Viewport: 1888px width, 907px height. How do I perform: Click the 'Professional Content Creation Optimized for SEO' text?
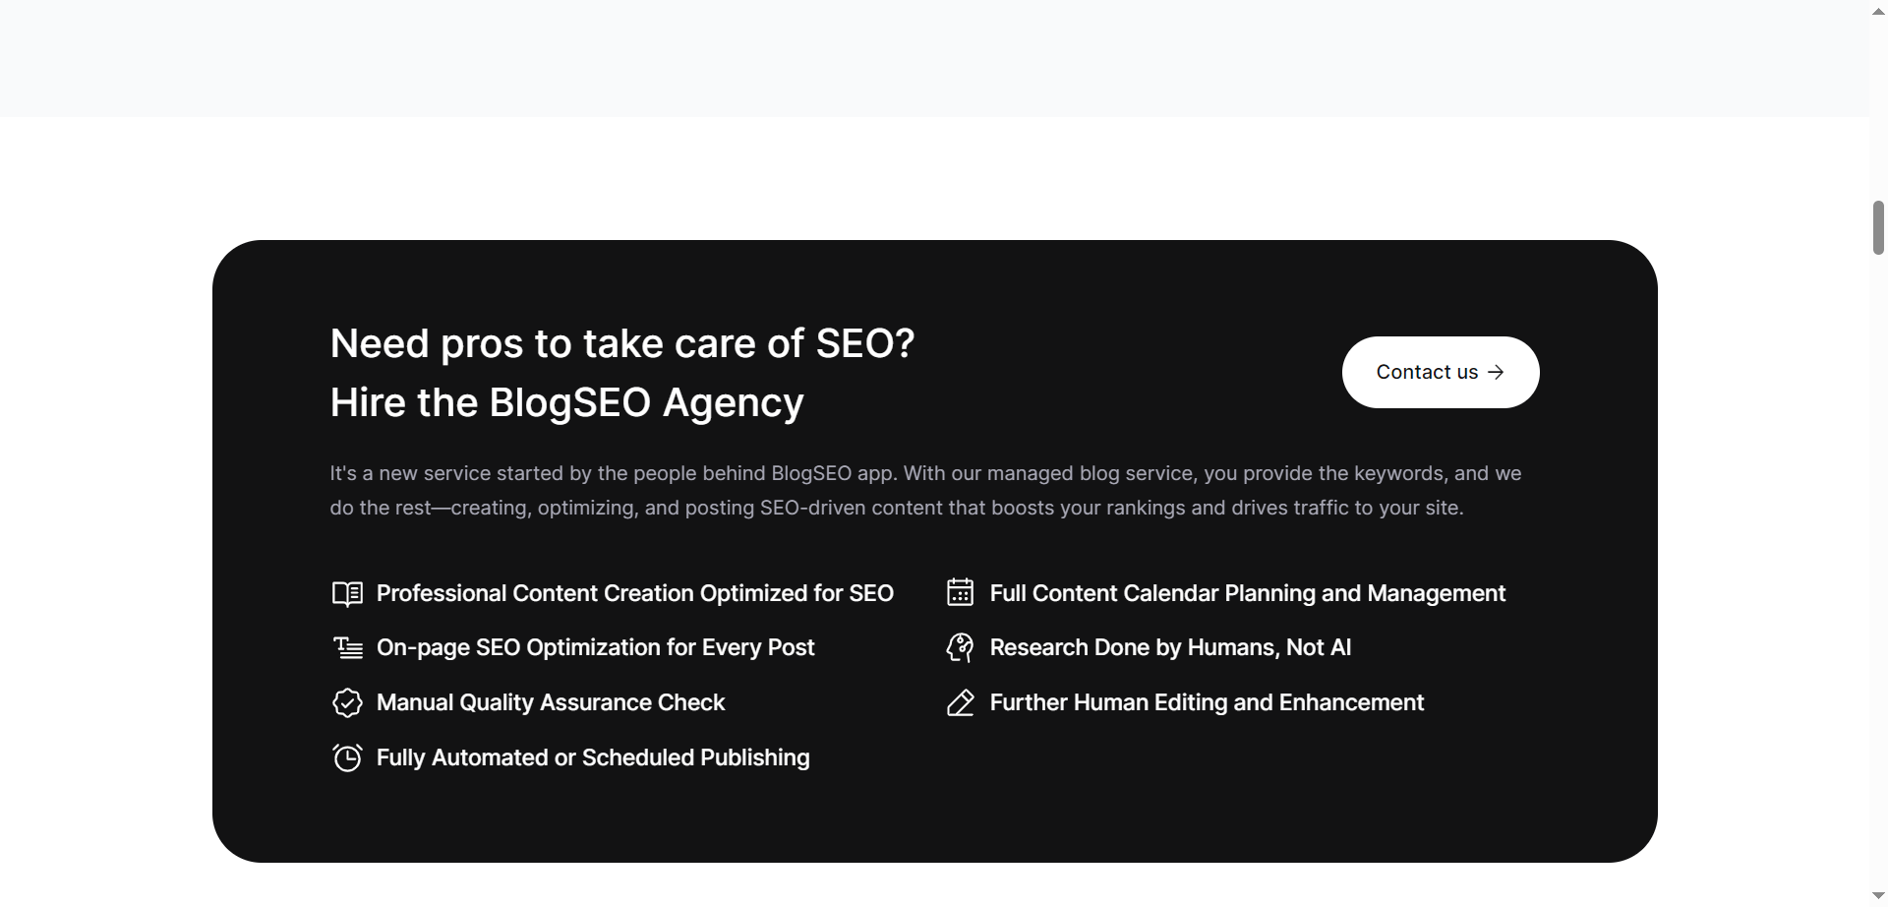click(x=634, y=593)
